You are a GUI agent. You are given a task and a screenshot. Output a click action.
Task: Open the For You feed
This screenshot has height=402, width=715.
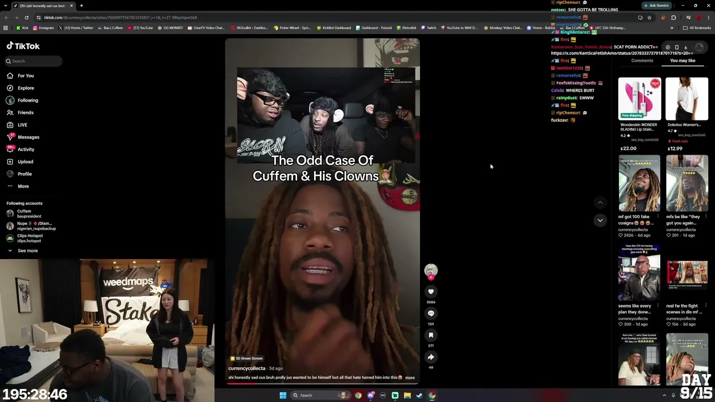[x=20, y=75]
